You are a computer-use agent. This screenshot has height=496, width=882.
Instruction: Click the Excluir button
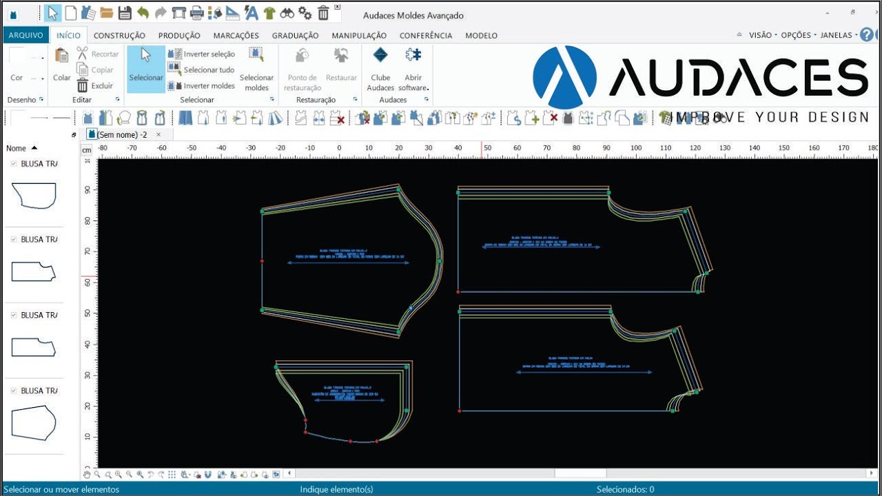[x=95, y=85]
